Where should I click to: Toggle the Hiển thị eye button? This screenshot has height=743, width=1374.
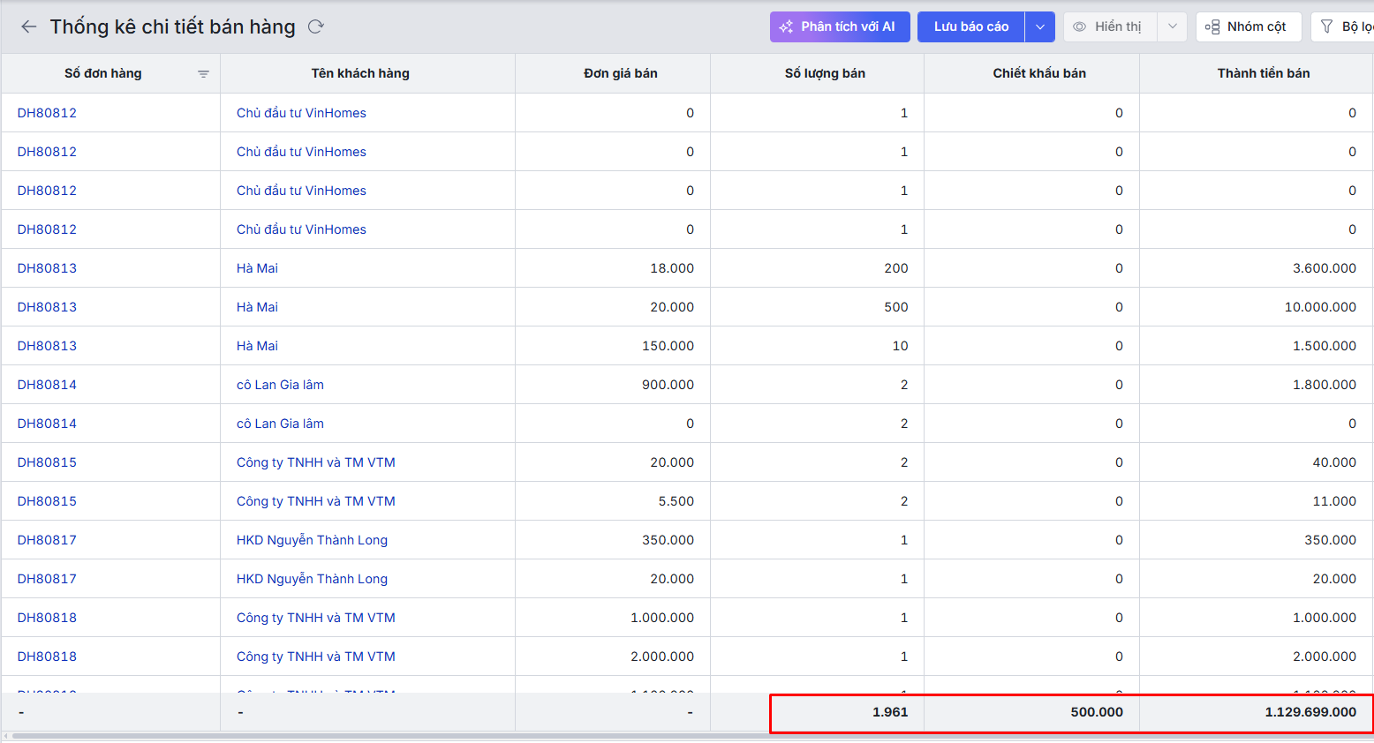pos(1109,26)
